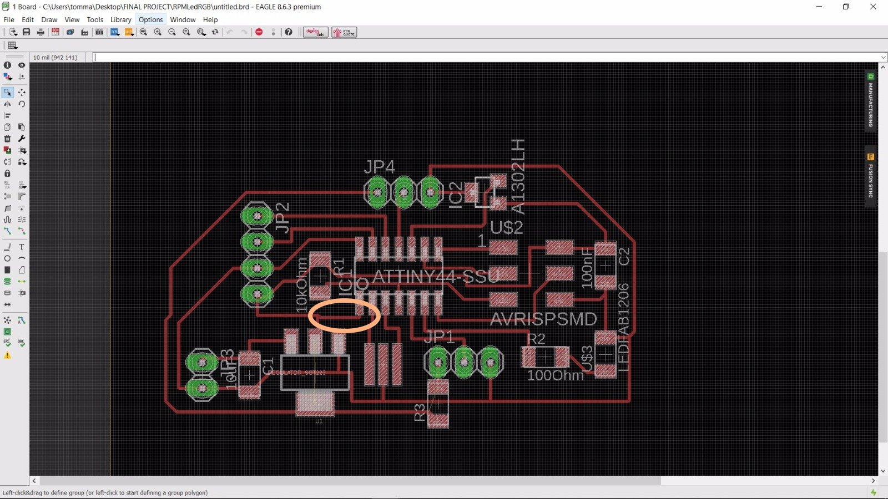The image size is (888, 499).
Task: Open the File menu
Action: pyautogui.click(x=9, y=19)
